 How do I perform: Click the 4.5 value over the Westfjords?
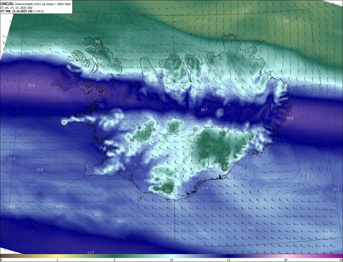click(98, 42)
